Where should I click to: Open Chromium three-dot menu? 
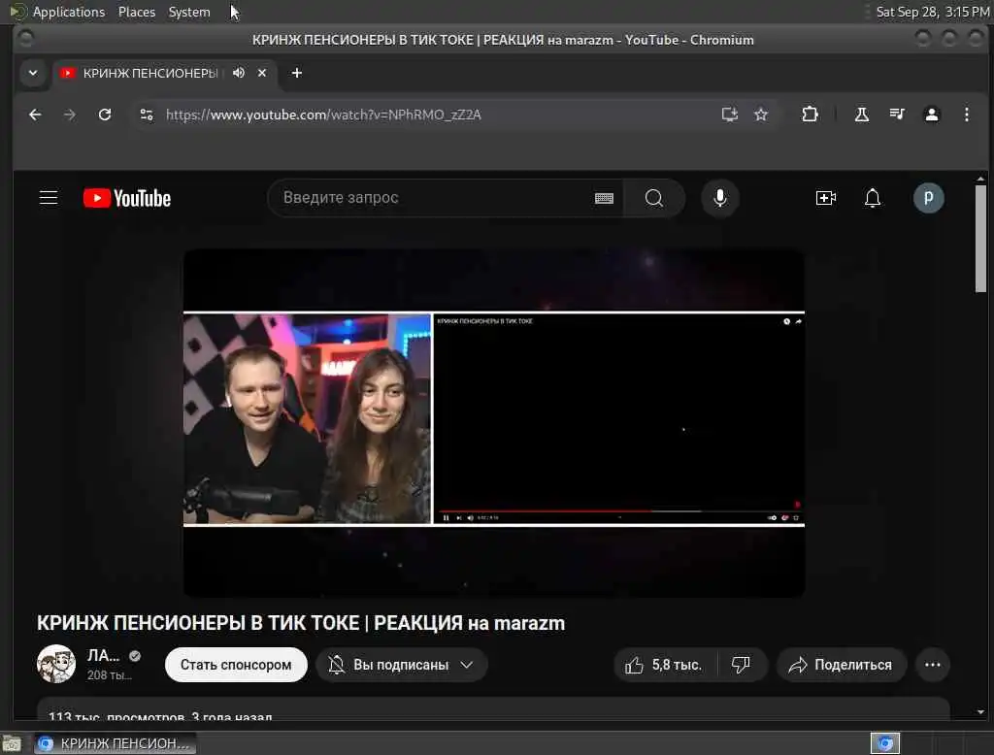click(x=966, y=115)
